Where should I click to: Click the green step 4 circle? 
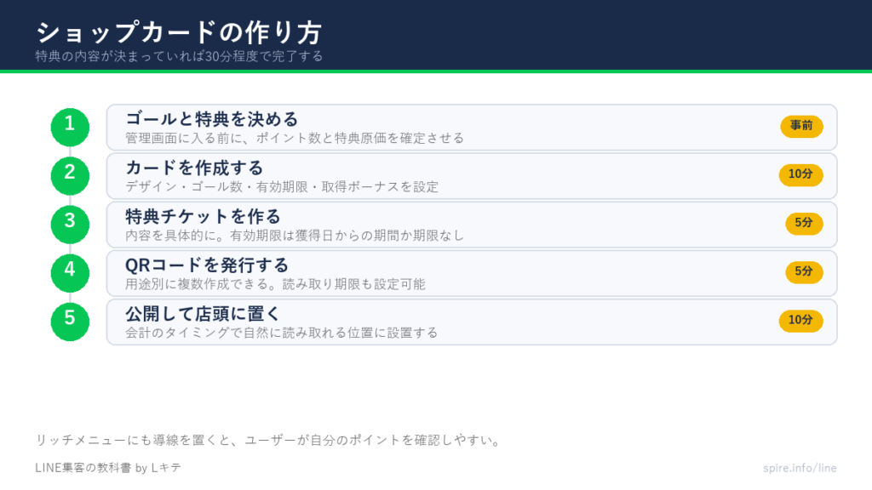click(70, 273)
